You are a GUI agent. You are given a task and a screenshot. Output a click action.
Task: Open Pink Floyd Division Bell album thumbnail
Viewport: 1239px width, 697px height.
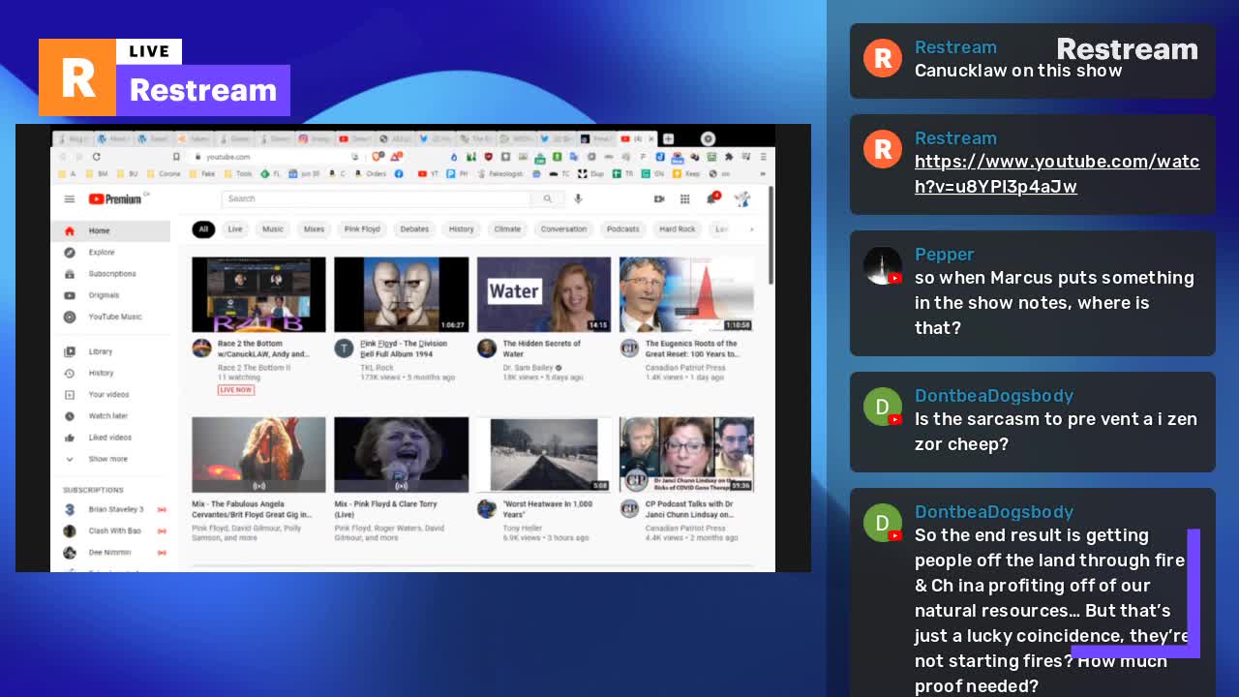coord(401,294)
